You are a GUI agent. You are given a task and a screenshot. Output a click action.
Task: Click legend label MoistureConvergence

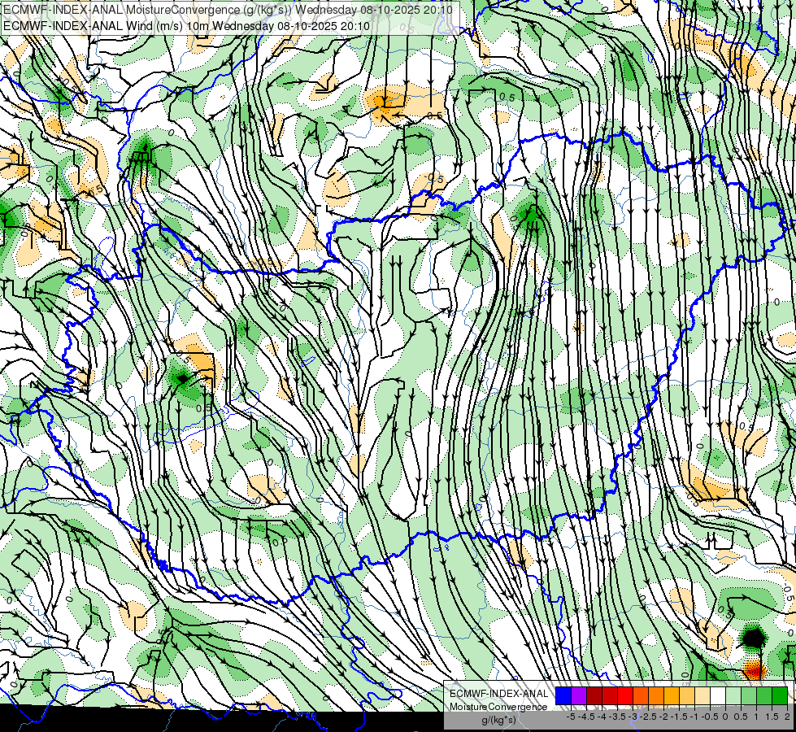tap(498, 707)
